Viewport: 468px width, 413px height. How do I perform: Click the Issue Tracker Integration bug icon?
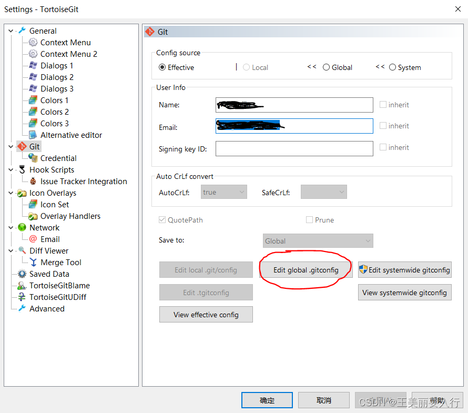[33, 182]
